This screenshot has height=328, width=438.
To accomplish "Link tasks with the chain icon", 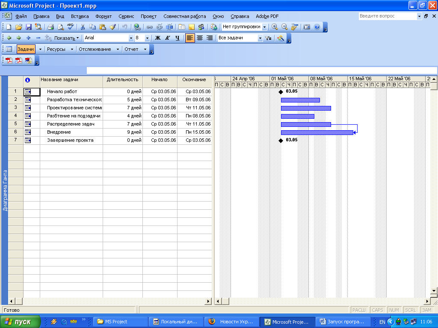I will click(x=149, y=27).
